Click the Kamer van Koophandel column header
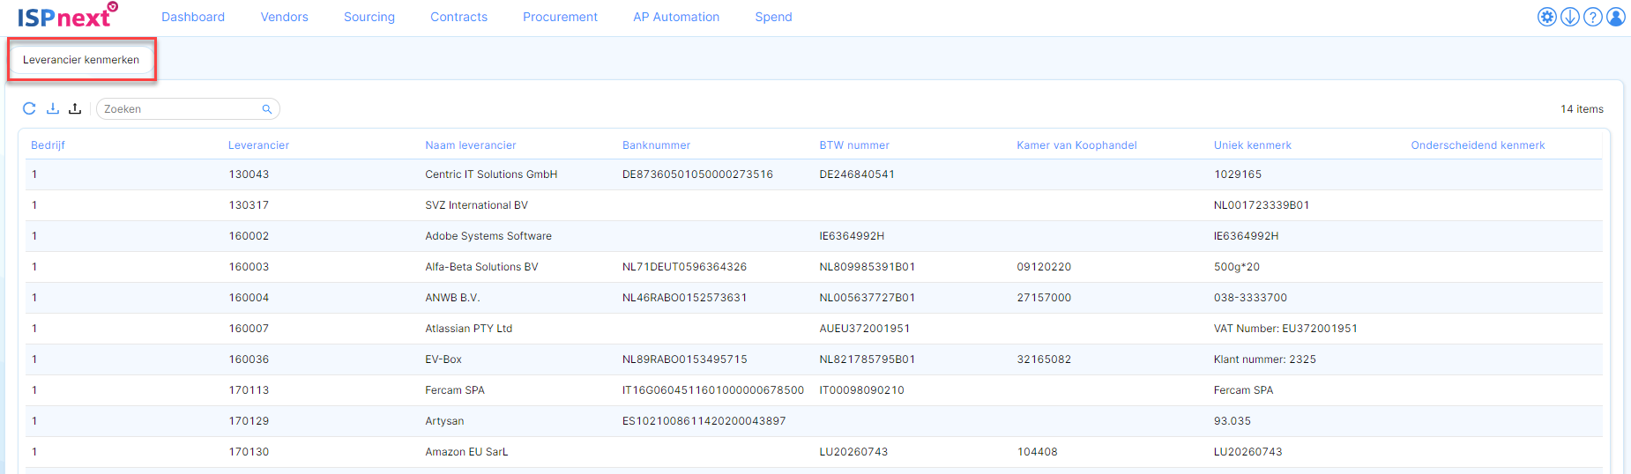Viewport: 1631px width, 474px height. coord(1076,145)
